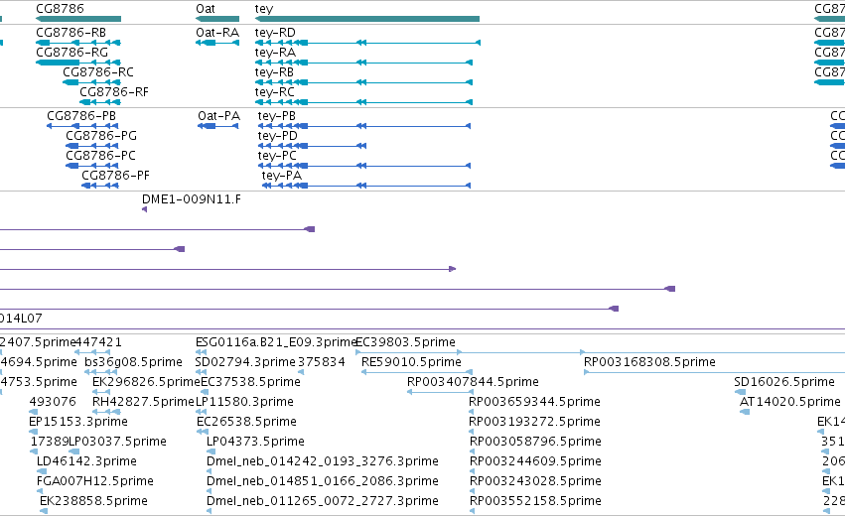Screen dimensions: 845x516
Task: Select the CG8786-PG protein label
Action: [101, 136]
